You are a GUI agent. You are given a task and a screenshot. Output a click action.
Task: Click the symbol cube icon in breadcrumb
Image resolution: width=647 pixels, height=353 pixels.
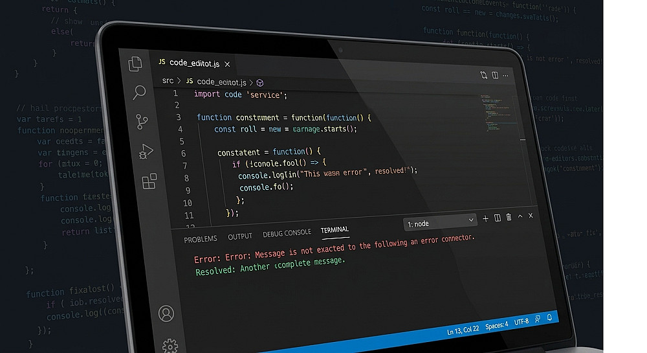tap(260, 83)
